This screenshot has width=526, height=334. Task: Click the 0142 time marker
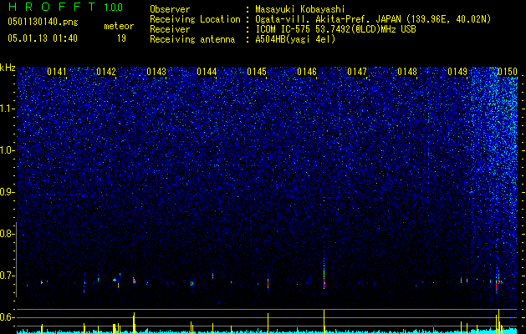(x=106, y=72)
